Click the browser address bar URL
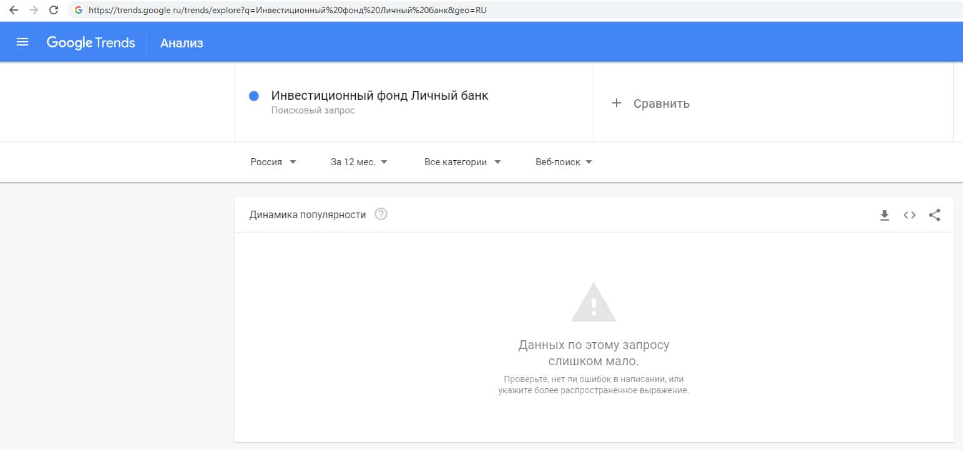The image size is (963, 450). click(287, 10)
